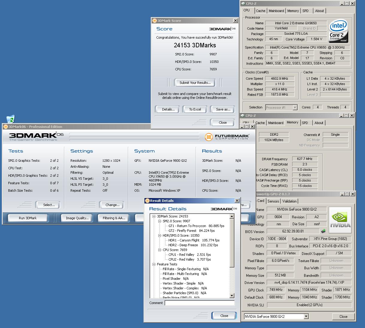Screen dimensions: 365x328
Task: Click the GPU-Z BIOS save chip icon
Action: click(x=323, y=231)
